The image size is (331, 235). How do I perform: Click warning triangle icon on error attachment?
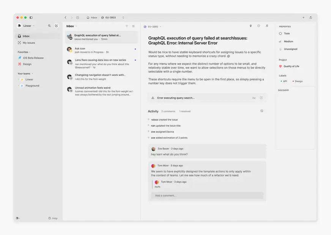coord(153,98)
